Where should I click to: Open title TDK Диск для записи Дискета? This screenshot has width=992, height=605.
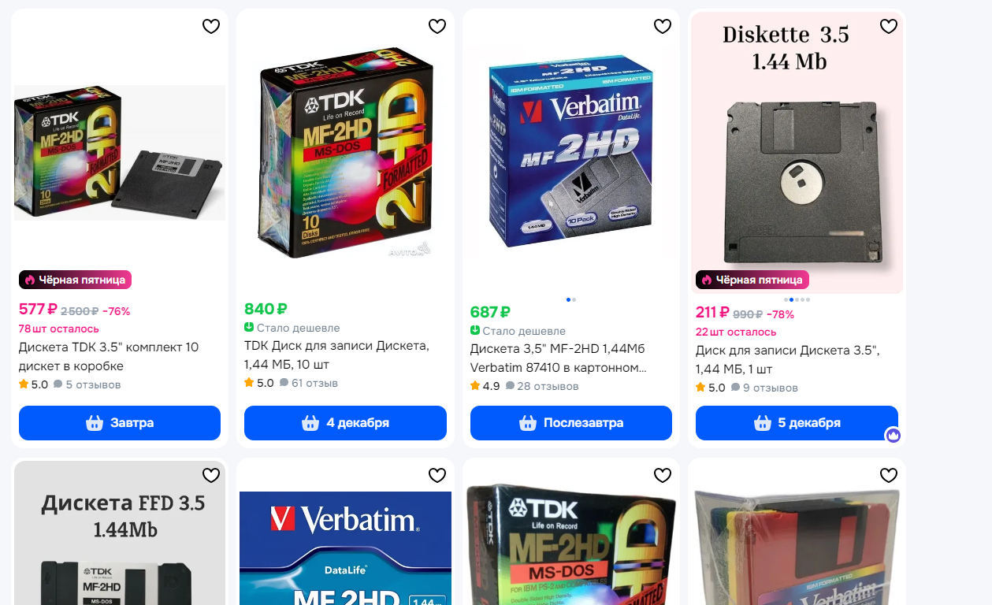pyautogui.click(x=336, y=355)
